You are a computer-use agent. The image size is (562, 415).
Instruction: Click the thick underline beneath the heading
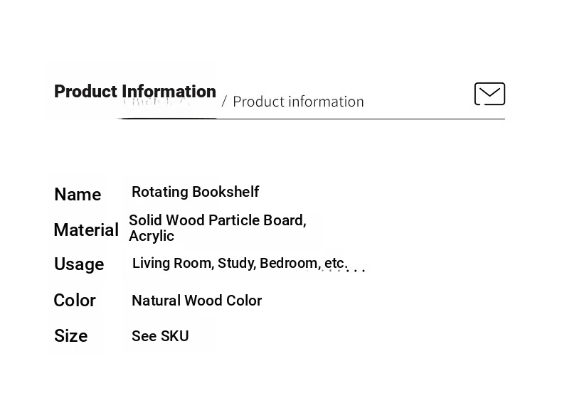click(167, 118)
